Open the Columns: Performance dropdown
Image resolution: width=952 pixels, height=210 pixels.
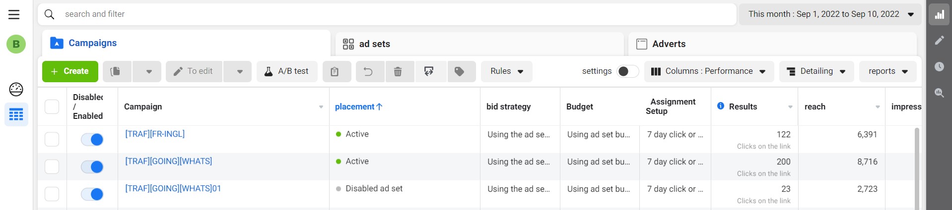tap(708, 71)
